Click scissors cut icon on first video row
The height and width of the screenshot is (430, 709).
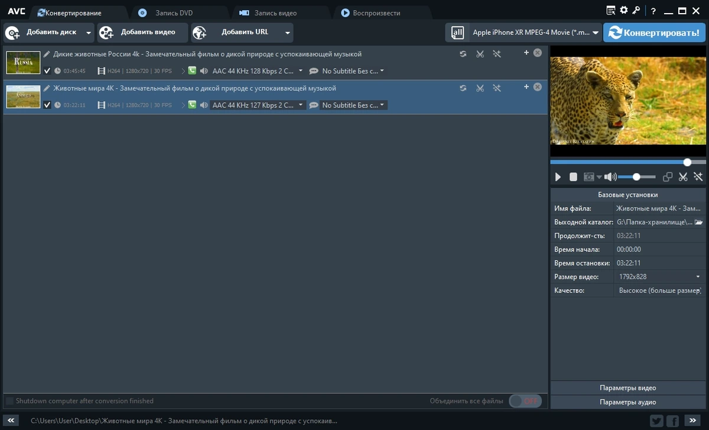pyautogui.click(x=480, y=54)
